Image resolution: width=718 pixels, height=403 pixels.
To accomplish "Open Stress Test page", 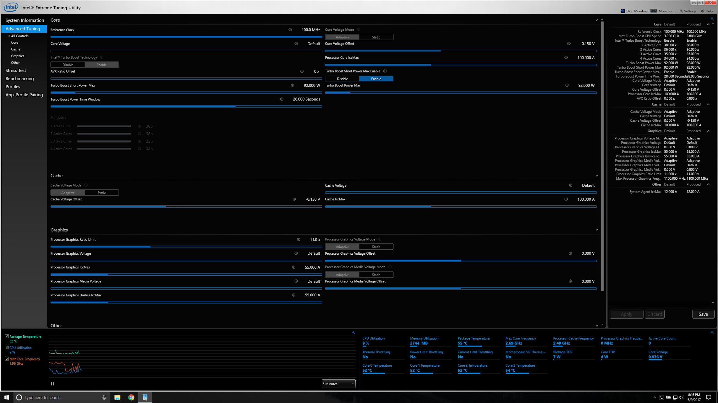I will [x=16, y=71].
